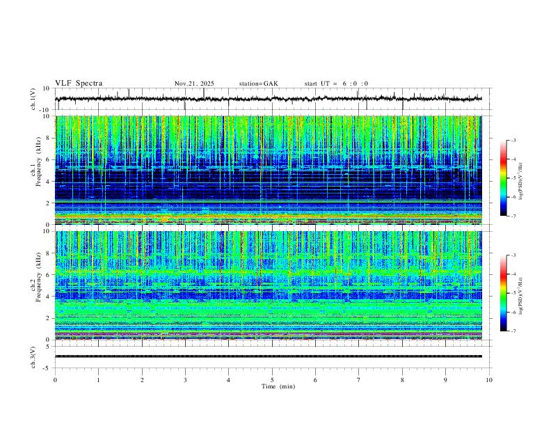Click the "-7" tick on ch.1 color bar
Viewport: 551px width, 426px height.
(x=513, y=216)
